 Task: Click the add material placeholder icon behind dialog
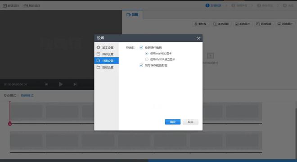(210, 56)
